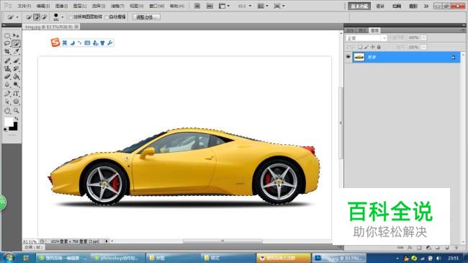
Task: Switch to 设计 workspace button
Action: [380, 6]
